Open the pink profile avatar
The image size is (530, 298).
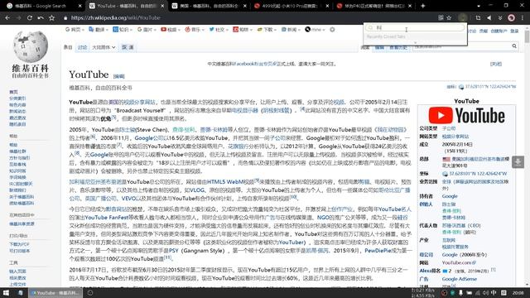(512, 17)
